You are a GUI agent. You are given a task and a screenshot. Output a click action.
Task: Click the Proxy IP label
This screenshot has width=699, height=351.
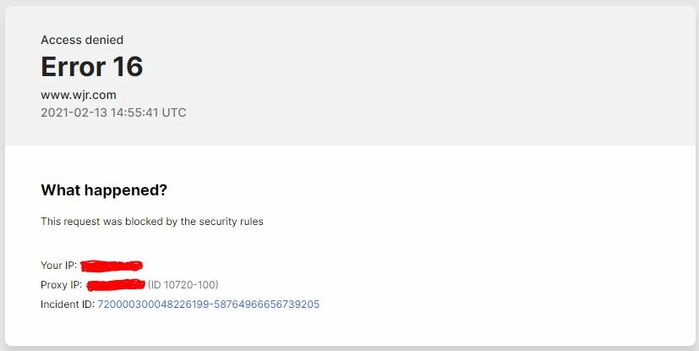click(x=62, y=284)
